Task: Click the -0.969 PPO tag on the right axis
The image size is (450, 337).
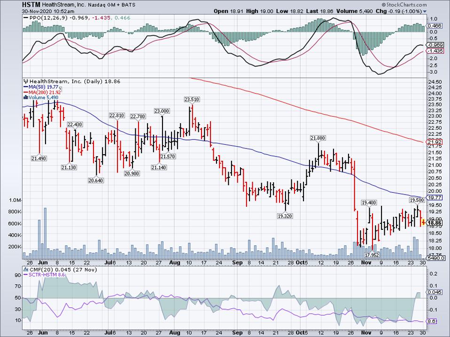Action: tap(435, 45)
